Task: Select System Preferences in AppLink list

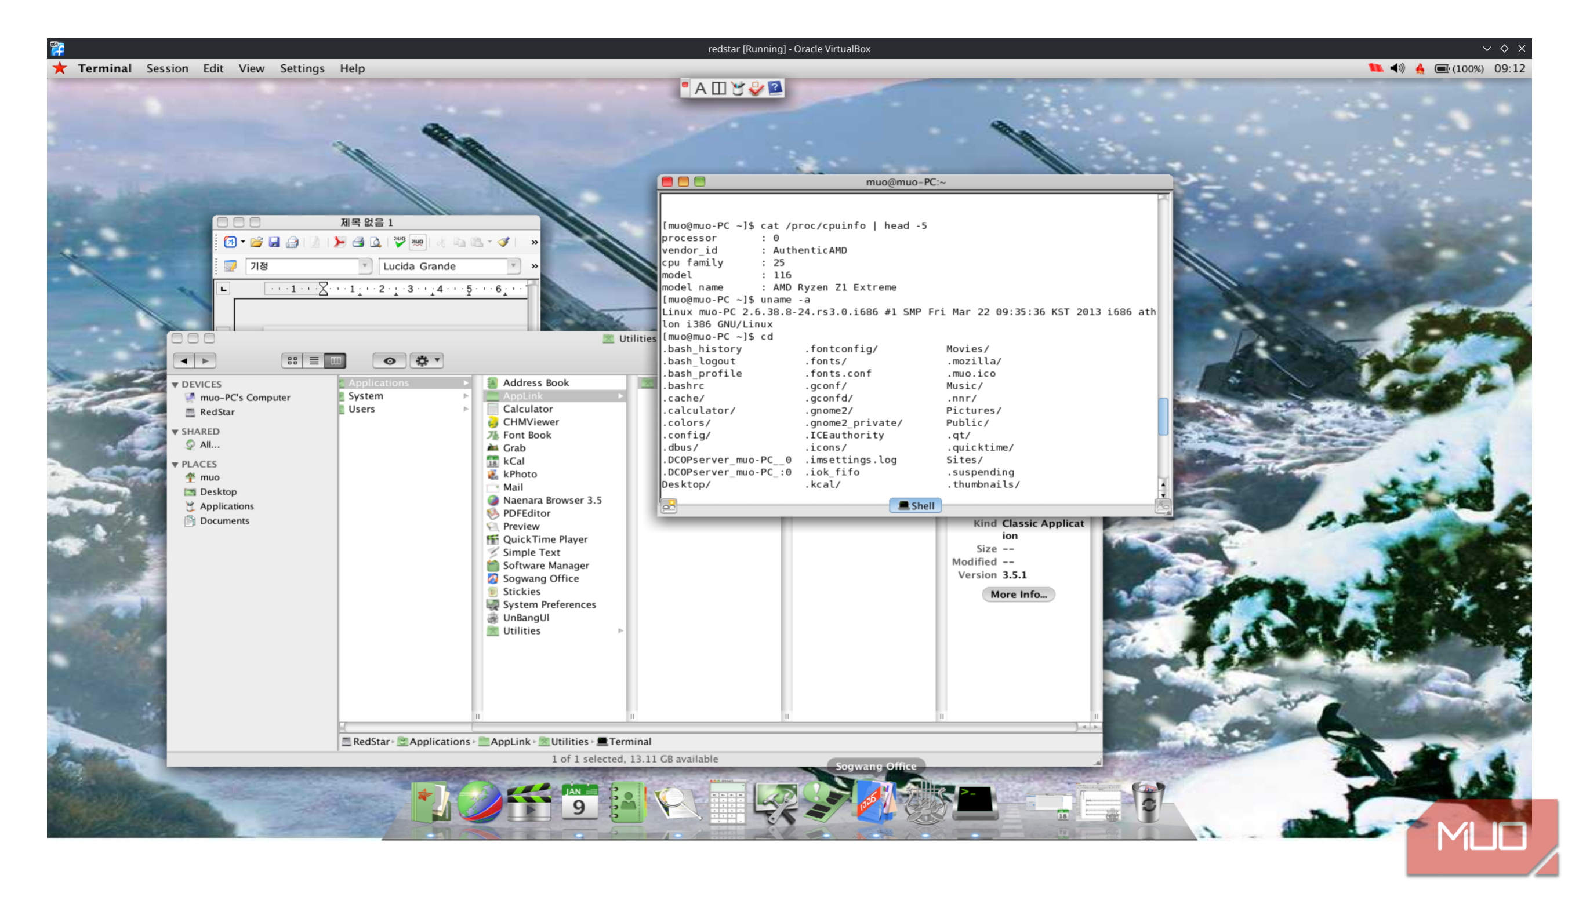Action: (x=549, y=604)
